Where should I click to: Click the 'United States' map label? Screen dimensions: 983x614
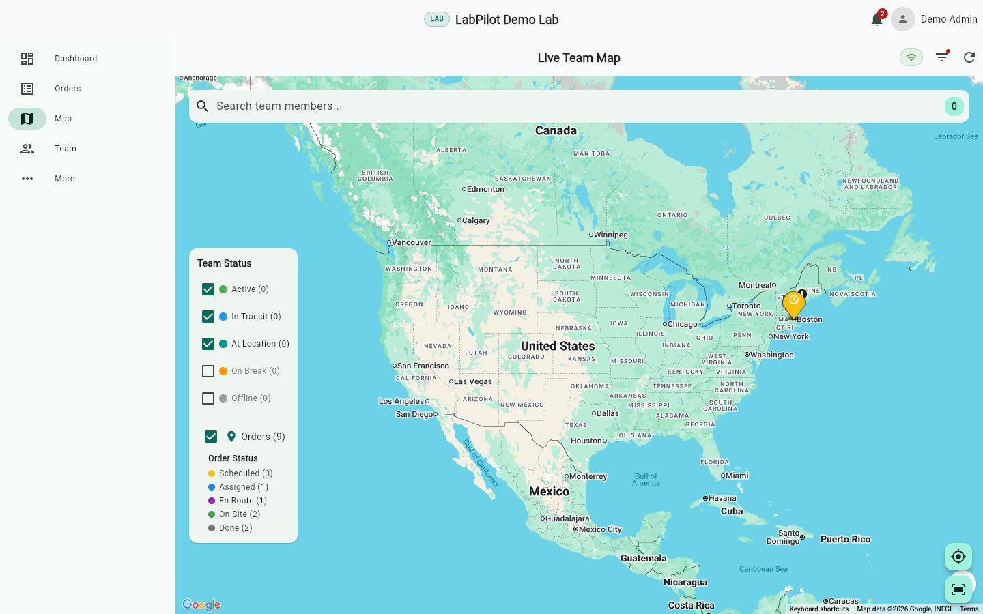[x=558, y=346]
